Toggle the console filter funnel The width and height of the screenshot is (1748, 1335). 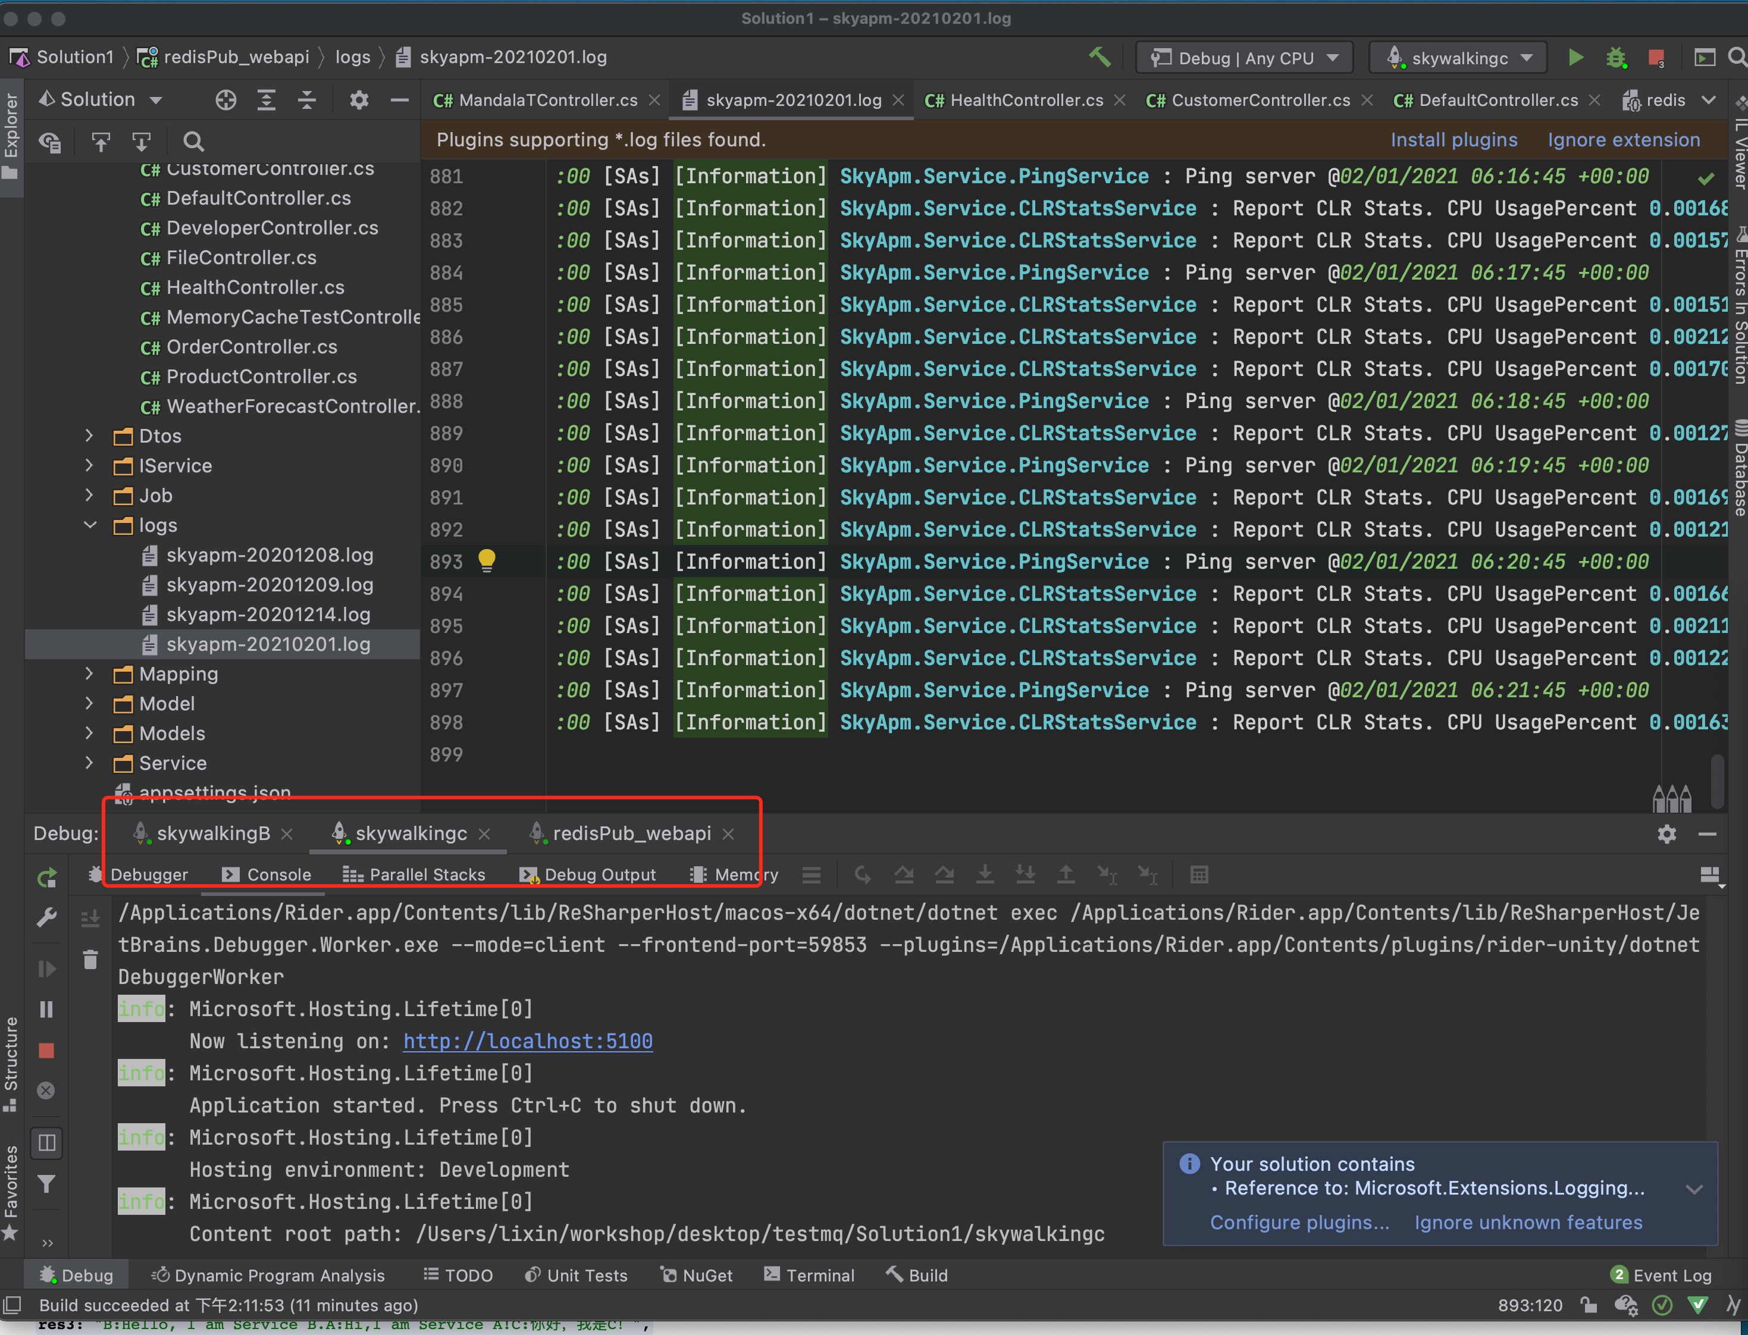point(47,1184)
